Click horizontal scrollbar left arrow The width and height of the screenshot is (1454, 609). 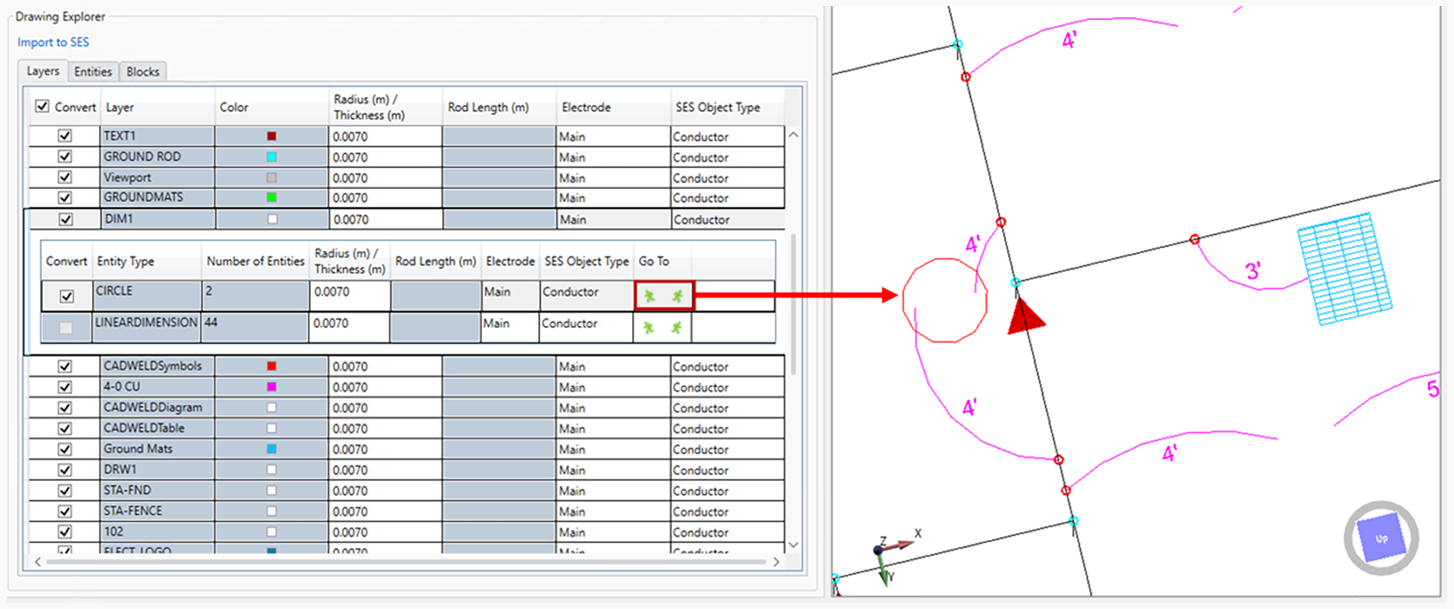(38, 562)
